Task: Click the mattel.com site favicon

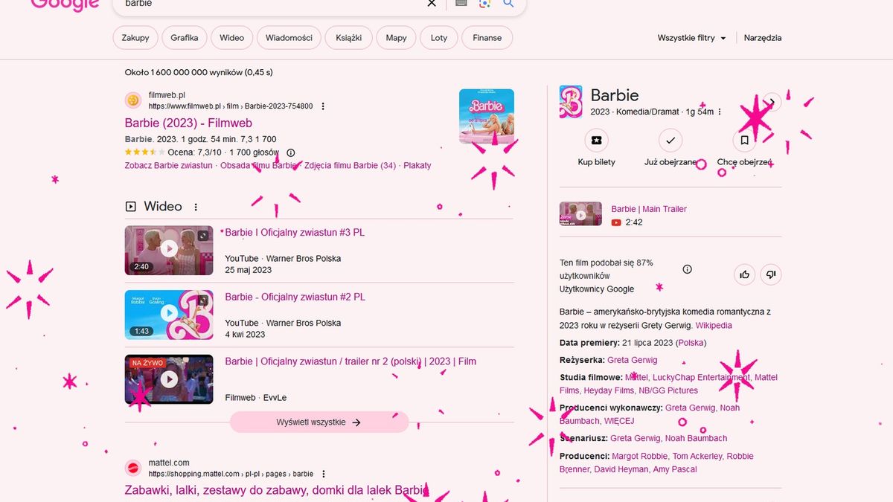Action: 133,468
